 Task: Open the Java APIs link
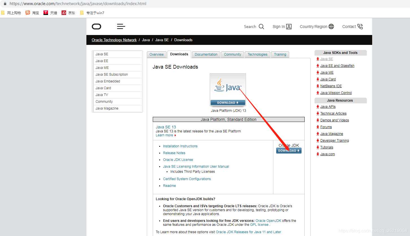328,107
